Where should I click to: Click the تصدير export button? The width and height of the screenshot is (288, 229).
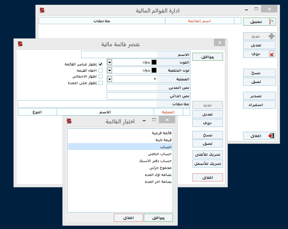pos(260,96)
